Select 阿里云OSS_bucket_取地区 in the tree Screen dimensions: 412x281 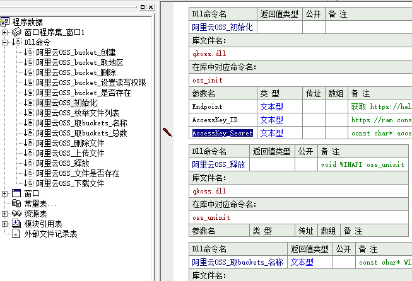click(x=80, y=62)
